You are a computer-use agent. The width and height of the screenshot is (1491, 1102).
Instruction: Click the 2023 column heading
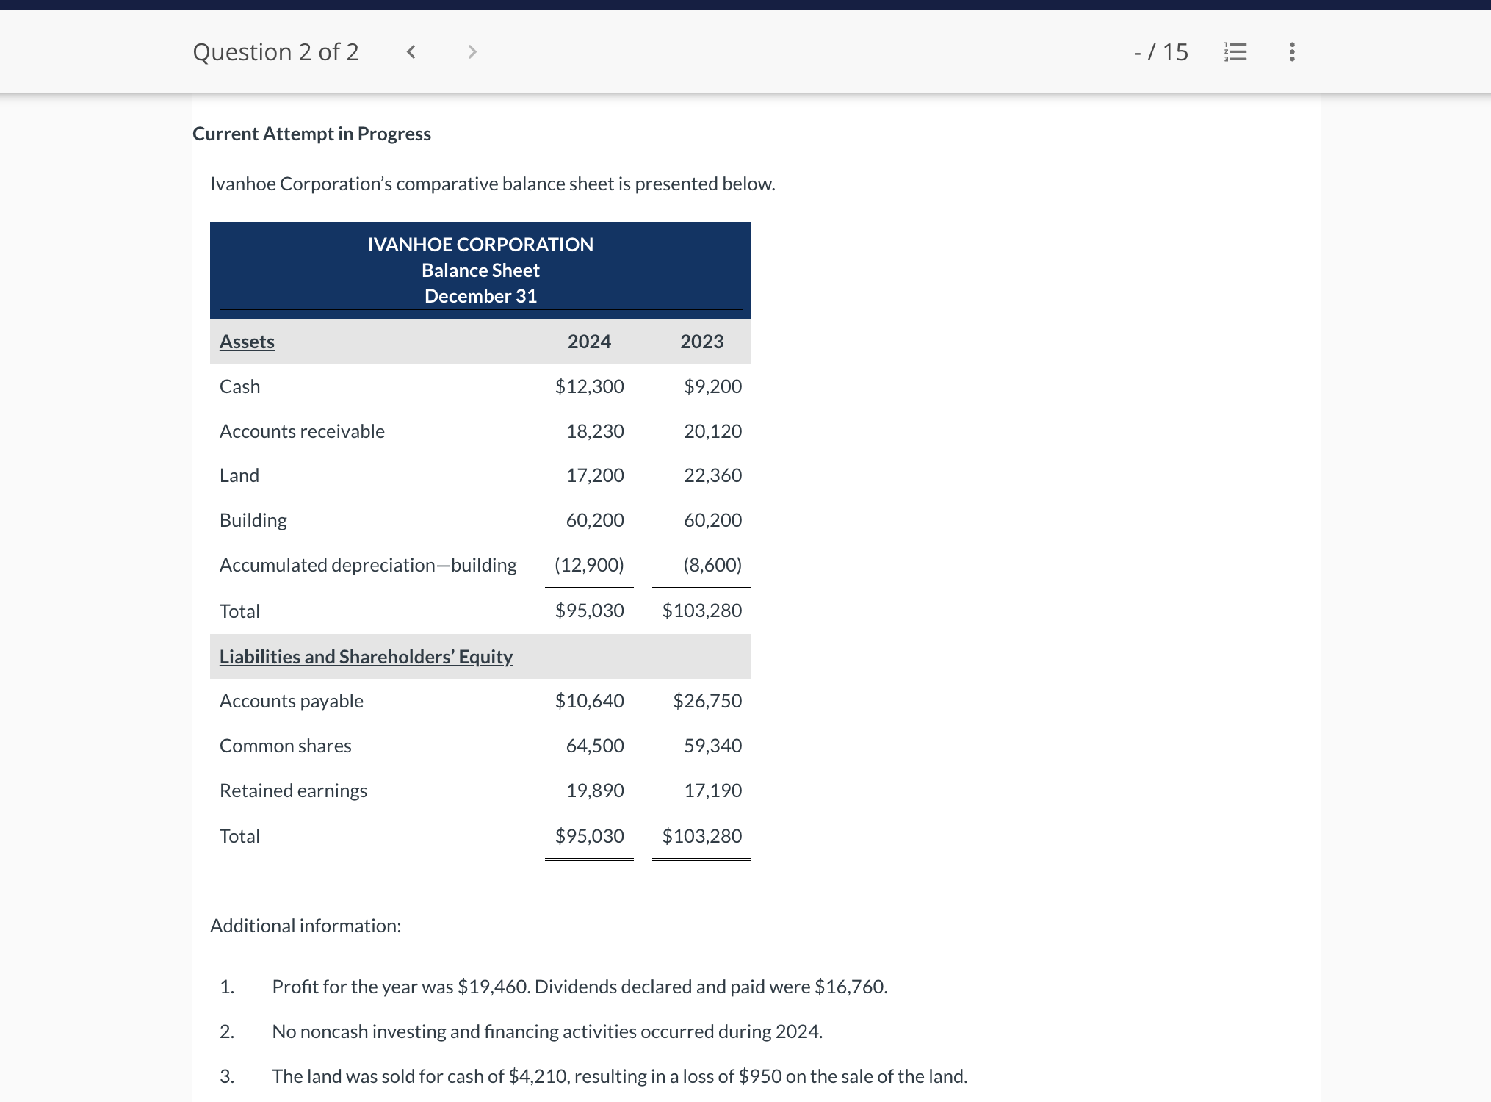click(701, 341)
